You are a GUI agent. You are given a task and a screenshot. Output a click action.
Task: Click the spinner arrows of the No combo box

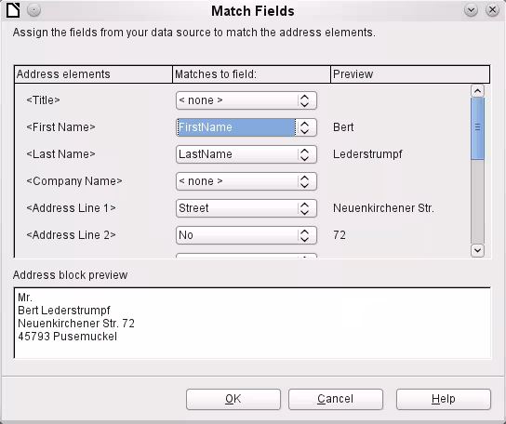(x=304, y=235)
